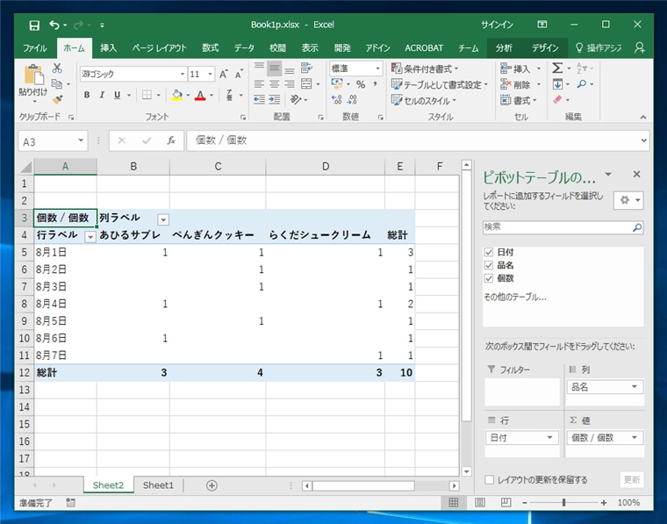The width and height of the screenshot is (667, 524).
Task: Open the 列ラベル filter dropdown
Action: (162, 219)
